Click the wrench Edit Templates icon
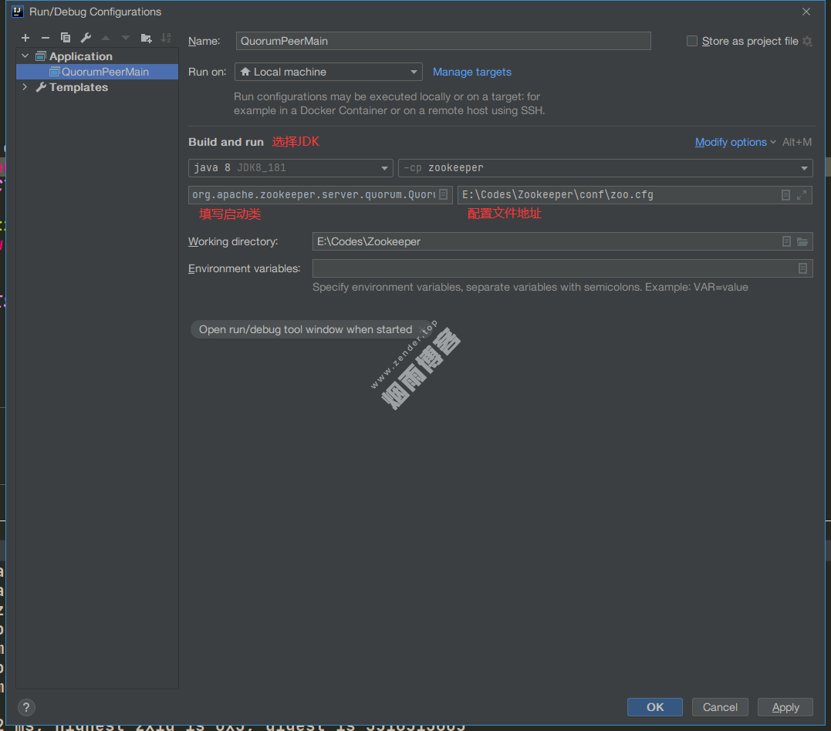 86,38
